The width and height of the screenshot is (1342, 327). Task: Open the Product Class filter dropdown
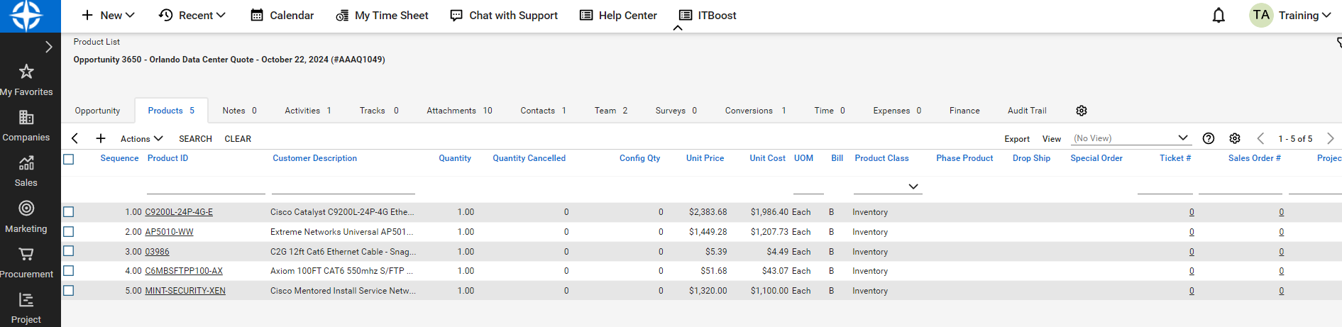(913, 187)
